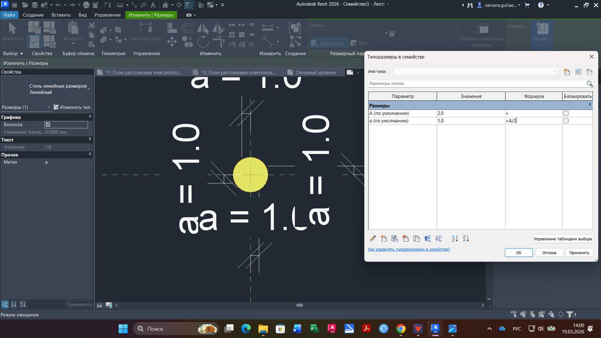Sort parameters in descending Z-A order
This screenshot has width=601, height=338.
click(x=466, y=238)
